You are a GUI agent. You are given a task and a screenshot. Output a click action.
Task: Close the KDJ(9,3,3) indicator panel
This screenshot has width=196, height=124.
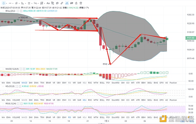click(20, 86)
